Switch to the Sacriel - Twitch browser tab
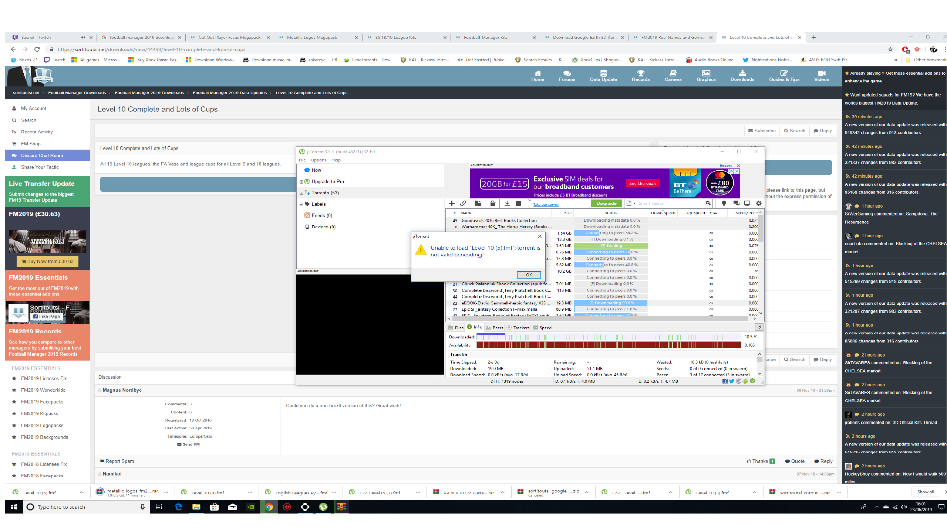Image resolution: width=947 pixels, height=532 pixels. coord(52,37)
